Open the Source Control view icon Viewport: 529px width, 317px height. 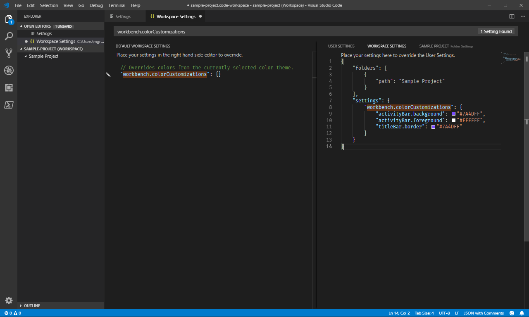(9, 53)
